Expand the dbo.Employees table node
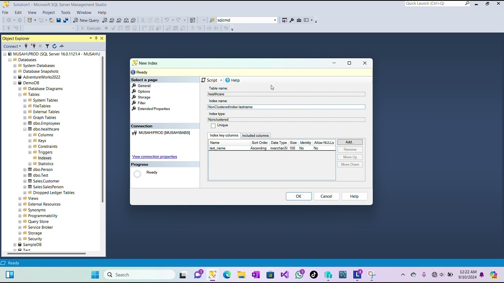The image size is (504, 283). click(x=25, y=123)
